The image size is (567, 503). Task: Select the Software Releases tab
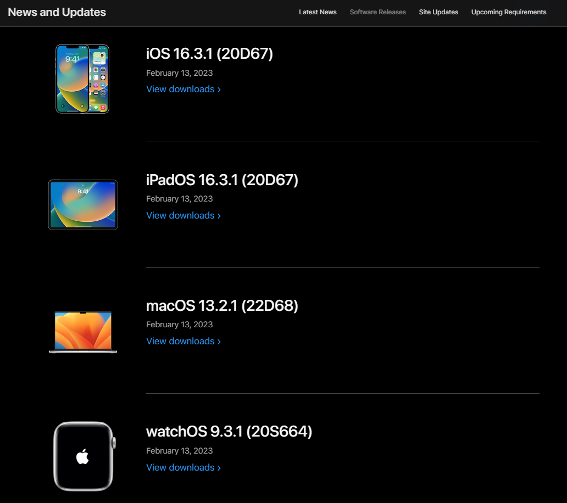tap(377, 12)
